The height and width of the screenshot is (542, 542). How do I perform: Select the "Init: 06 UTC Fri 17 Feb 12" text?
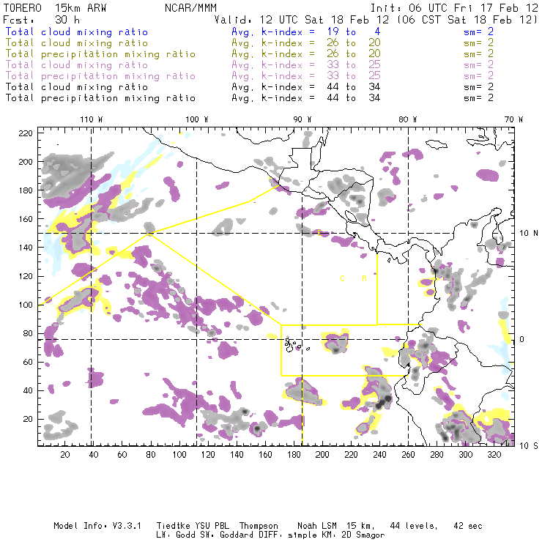[x=454, y=8]
